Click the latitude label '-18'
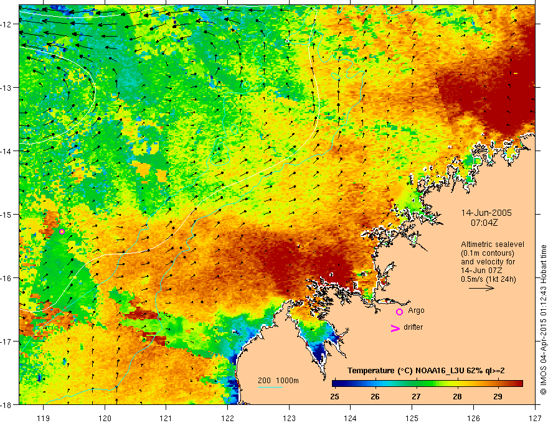Viewport: 548px width, 423px height. point(6,404)
